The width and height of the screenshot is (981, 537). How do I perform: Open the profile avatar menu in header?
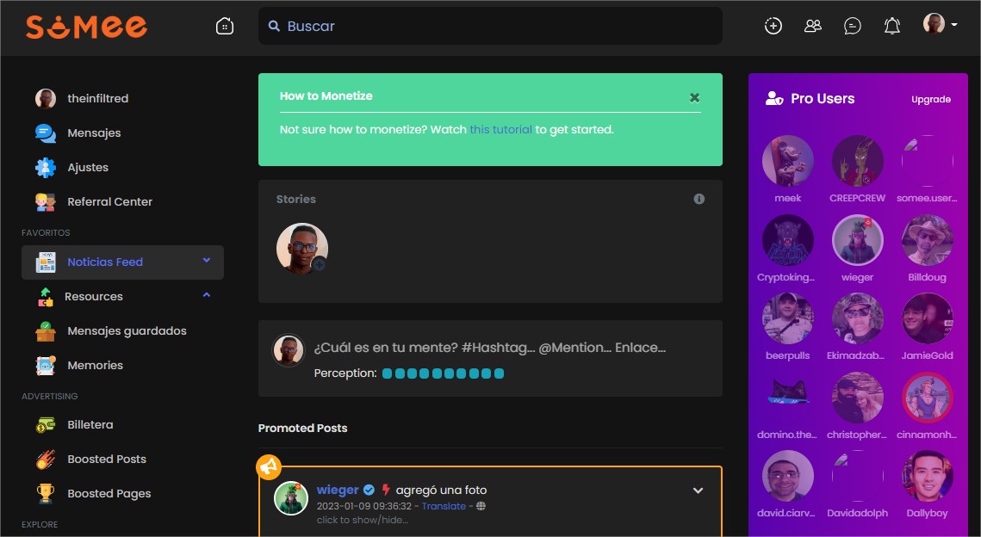[940, 24]
